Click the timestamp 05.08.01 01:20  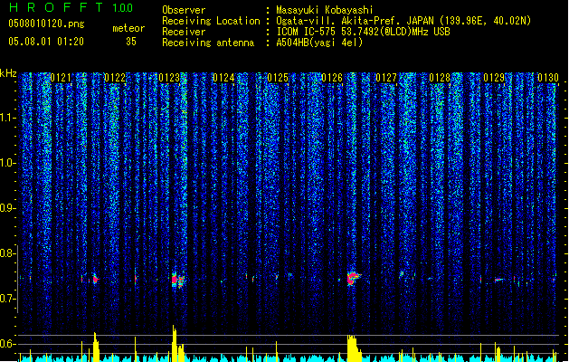pos(46,42)
